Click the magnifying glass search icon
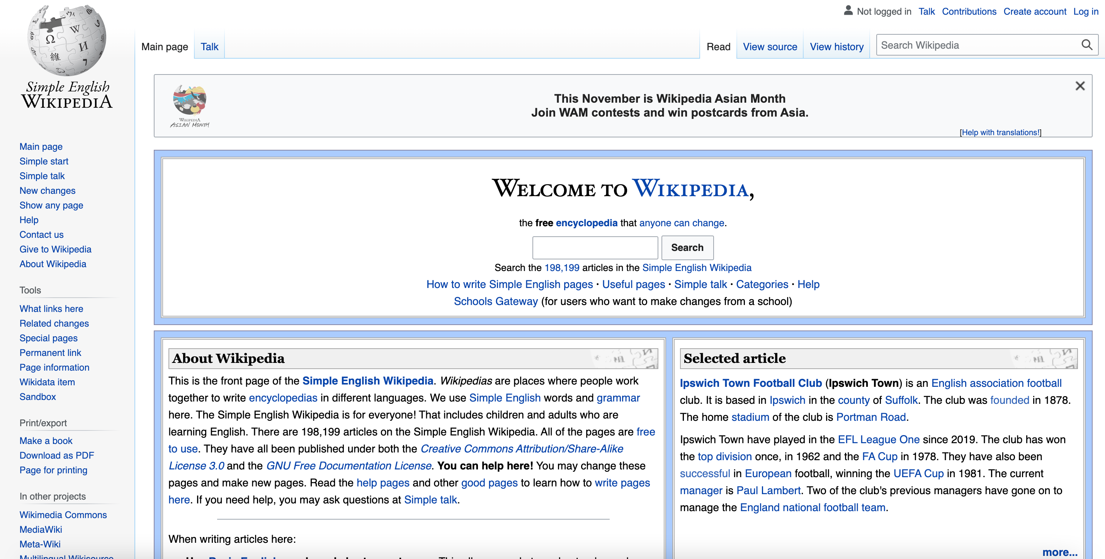1105x559 pixels. [1086, 45]
